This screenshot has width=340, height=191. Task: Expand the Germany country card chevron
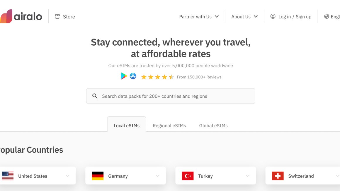click(x=158, y=176)
